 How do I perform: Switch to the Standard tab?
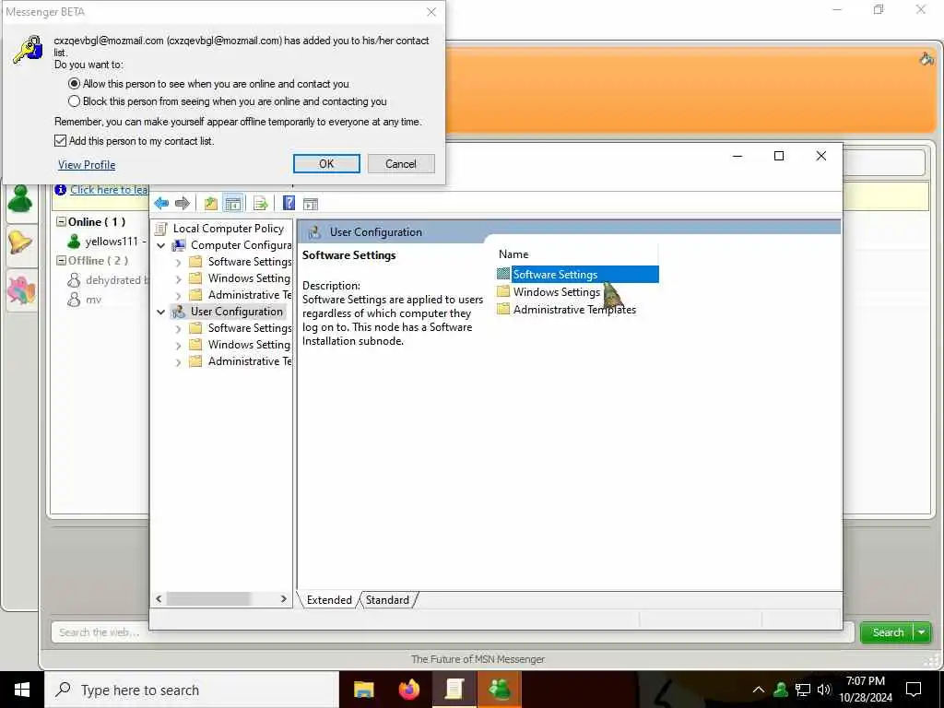[387, 599]
